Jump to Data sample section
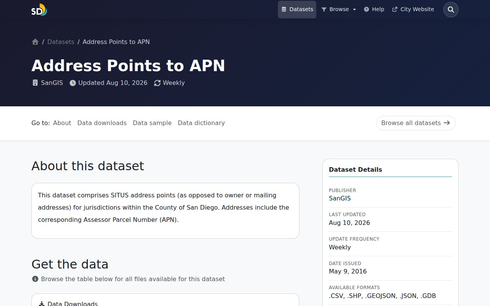 click(x=152, y=123)
